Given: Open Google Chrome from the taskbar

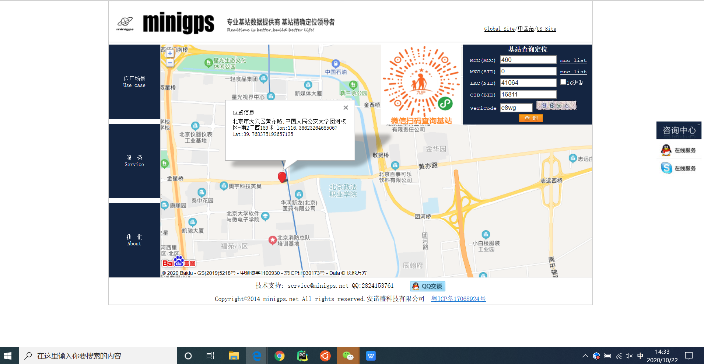Looking at the screenshot, I should (x=280, y=356).
